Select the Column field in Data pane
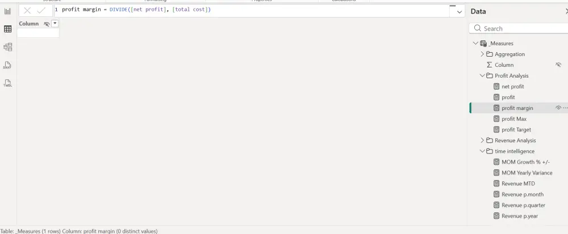This screenshot has width=568, height=234. click(504, 65)
